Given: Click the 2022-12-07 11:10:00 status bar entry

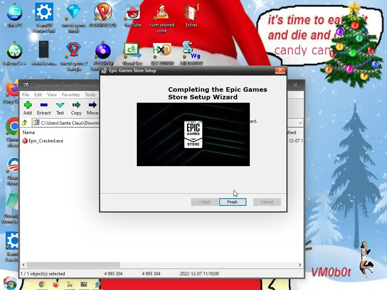Looking at the screenshot, I should point(199,274).
